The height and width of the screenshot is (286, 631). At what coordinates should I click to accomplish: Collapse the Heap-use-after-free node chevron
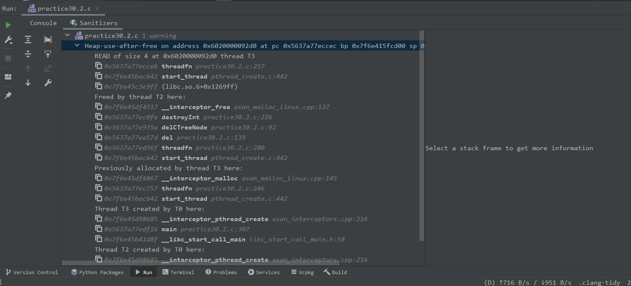[77, 45]
